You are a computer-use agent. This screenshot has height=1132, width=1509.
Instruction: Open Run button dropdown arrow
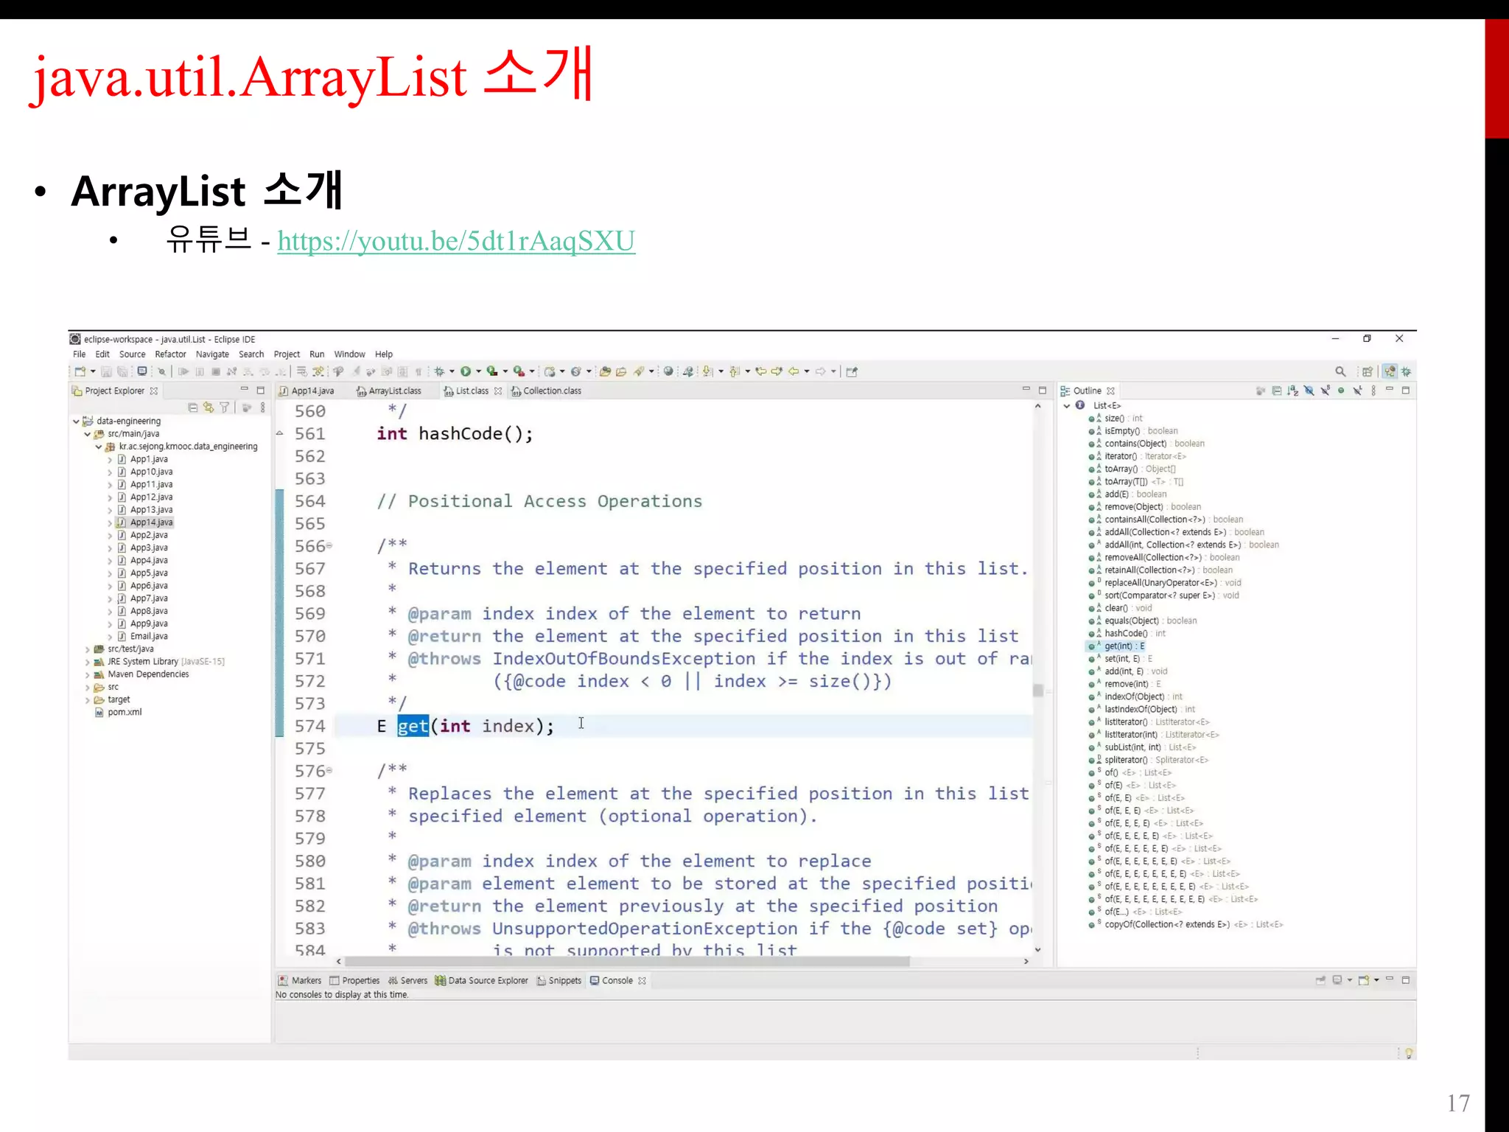[479, 371]
